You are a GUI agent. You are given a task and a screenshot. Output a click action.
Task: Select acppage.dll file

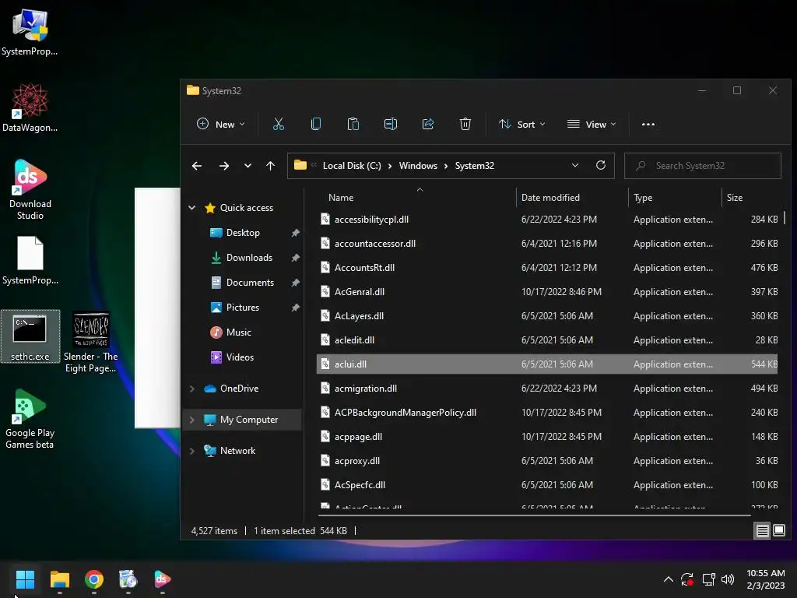(x=547, y=437)
